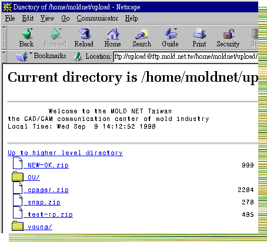Open the File menu
Image resolution: width=267 pixels, height=242 pixels.
coord(10,18)
